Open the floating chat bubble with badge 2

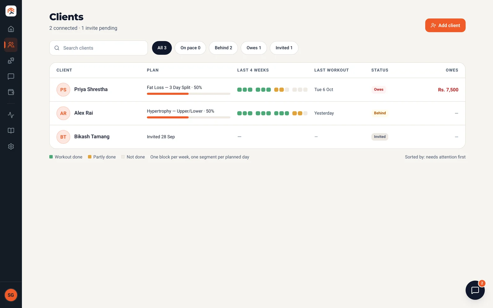pyautogui.click(x=475, y=290)
